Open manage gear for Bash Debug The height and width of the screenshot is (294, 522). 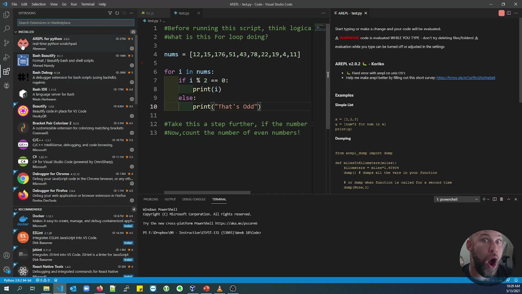[x=132, y=82]
